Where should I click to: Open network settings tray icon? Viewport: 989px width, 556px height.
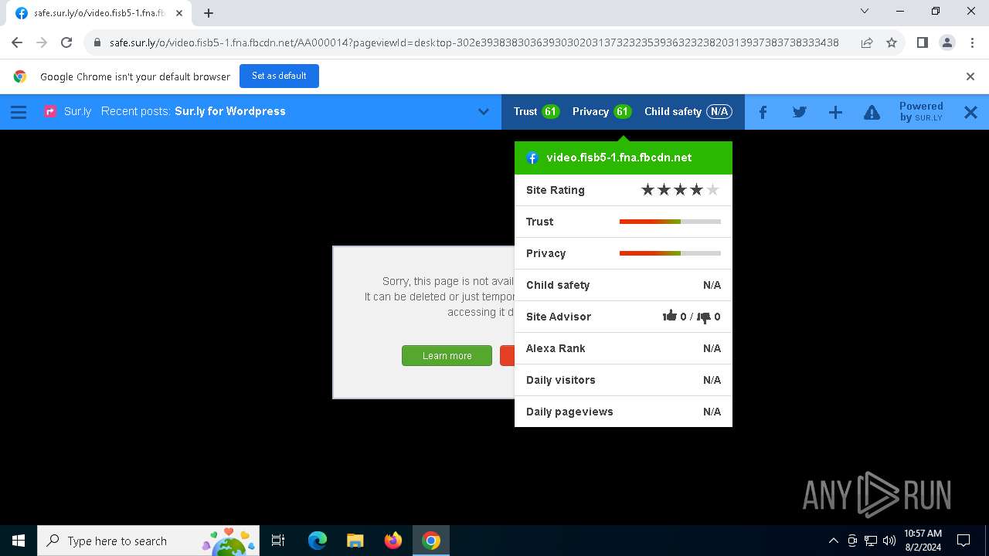(x=871, y=541)
